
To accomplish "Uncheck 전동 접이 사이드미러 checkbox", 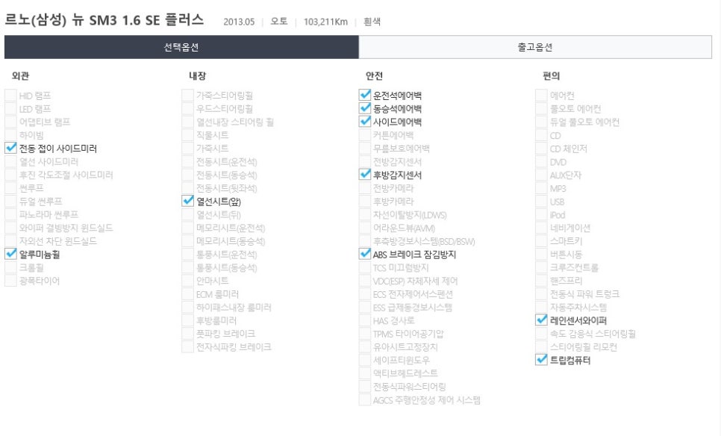I will click(x=10, y=148).
